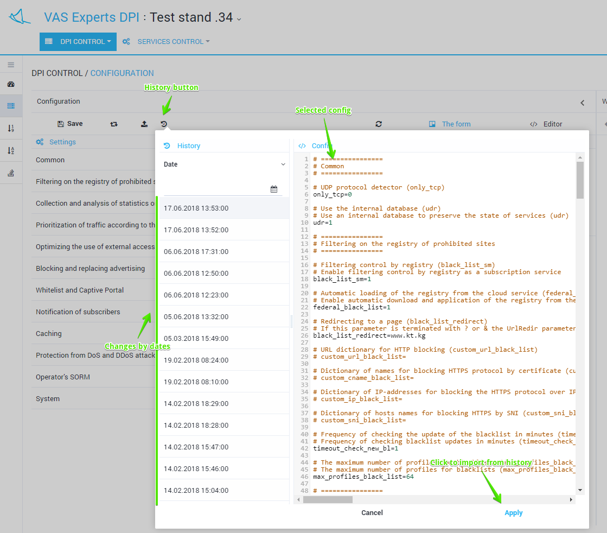Click the History button in the toolbar
The height and width of the screenshot is (533, 607).
pyautogui.click(x=164, y=124)
